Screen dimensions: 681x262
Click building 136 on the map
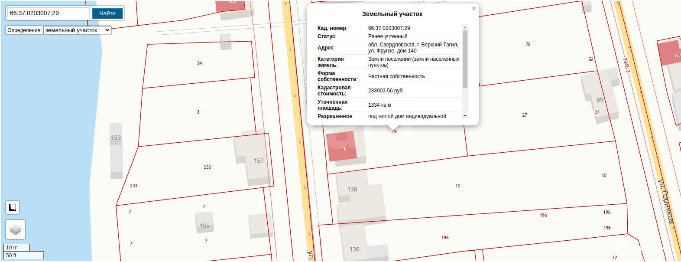[354, 249]
